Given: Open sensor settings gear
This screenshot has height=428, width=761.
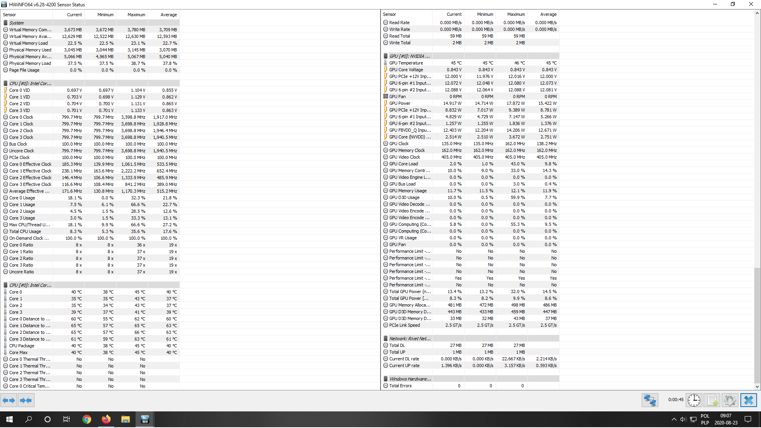Looking at the screenshot, I should [730, 401].
